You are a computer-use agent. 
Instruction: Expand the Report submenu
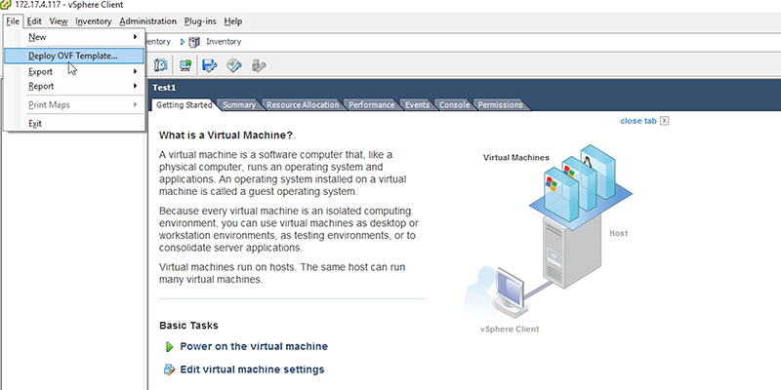[x=74, y=86]
